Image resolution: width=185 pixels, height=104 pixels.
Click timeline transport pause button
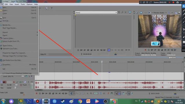[50, 94]
